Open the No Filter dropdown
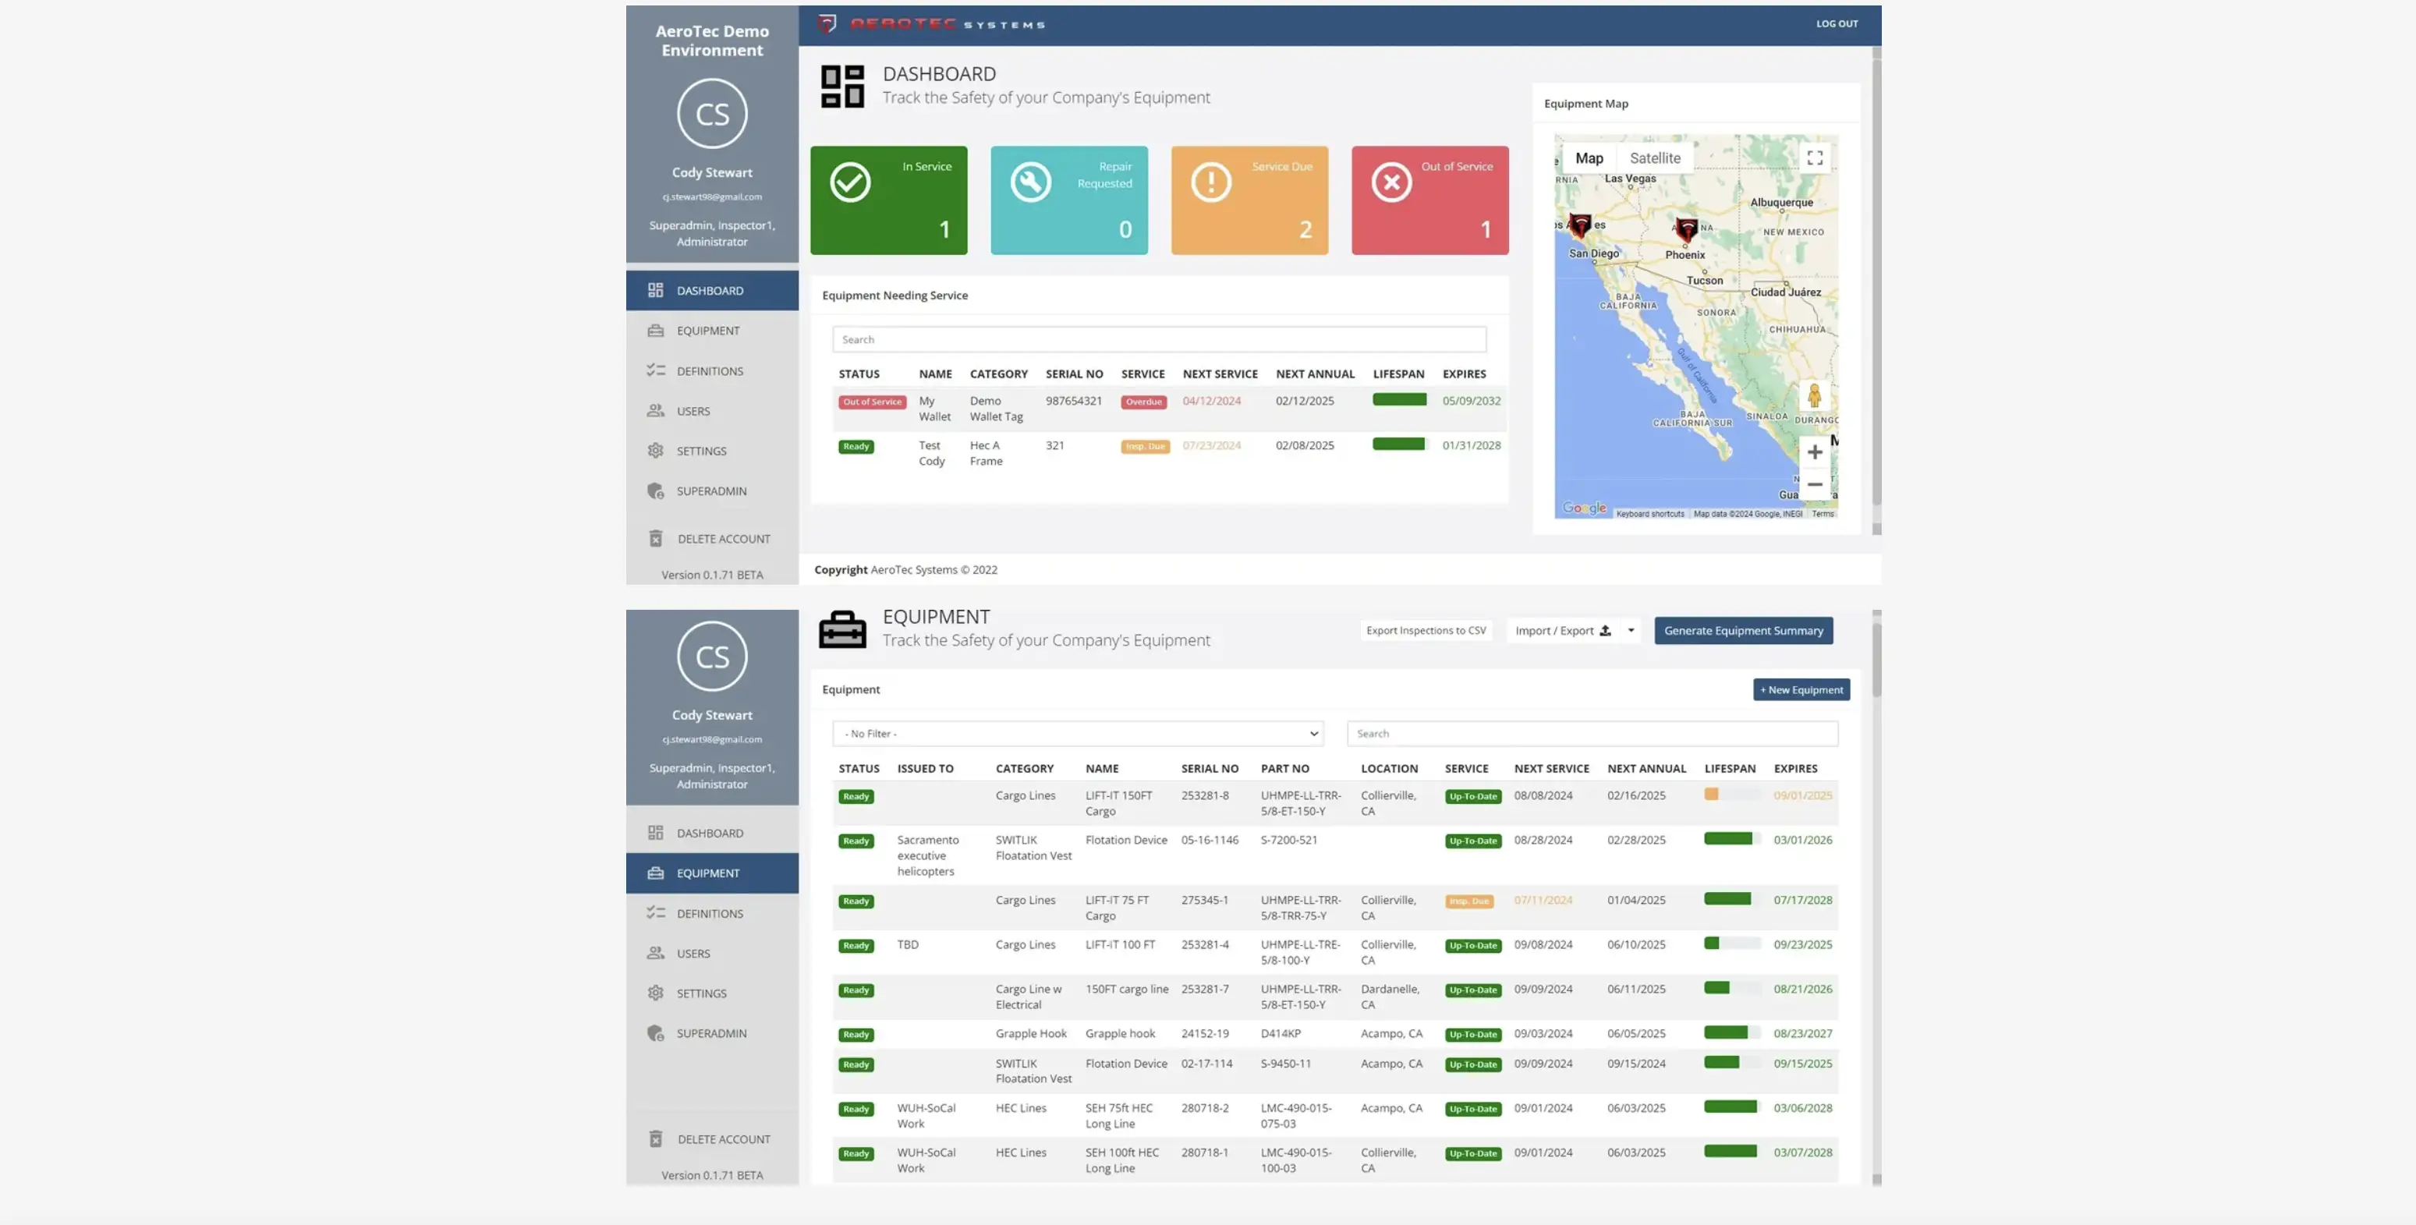The image size is (2416, 1225). click(1078, 734)
